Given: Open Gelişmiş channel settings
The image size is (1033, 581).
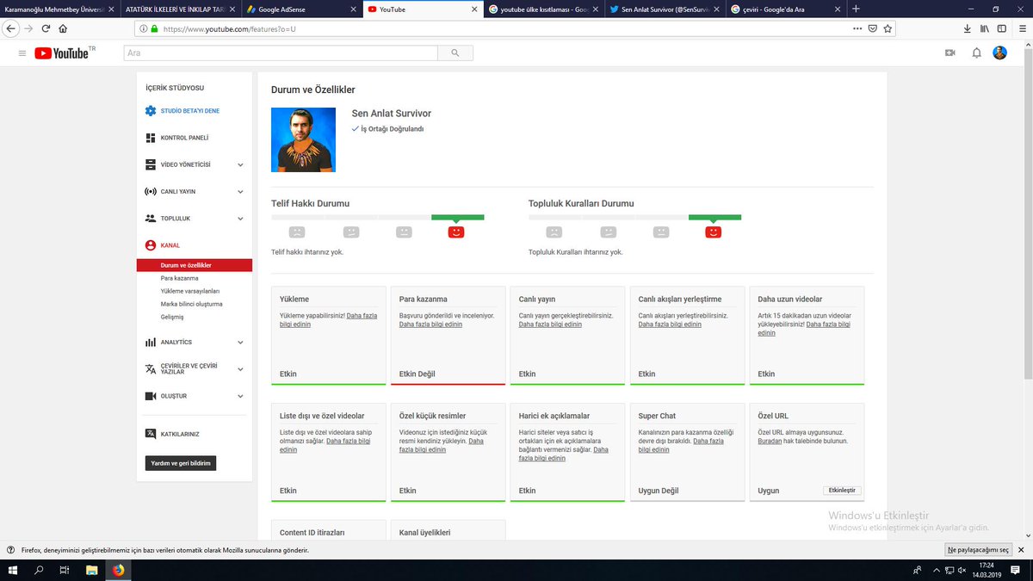Looking at the screenshot, I should [172, 317].
